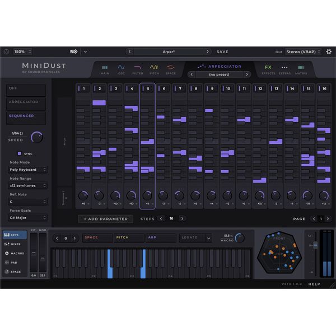Select the ARPEGGIATOR header icon

tap(202, 67)
